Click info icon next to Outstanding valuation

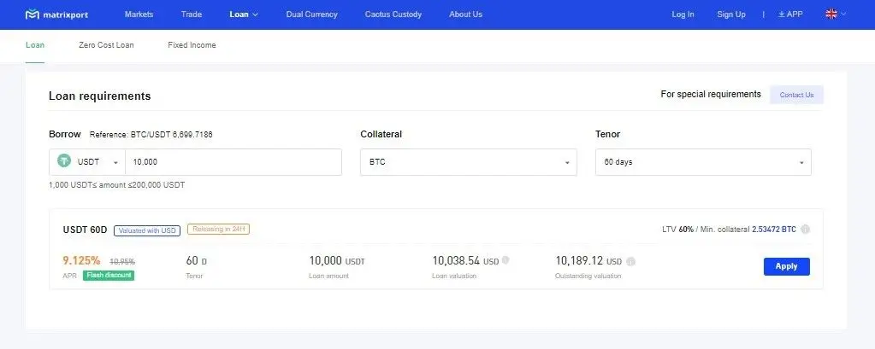(630, 261)
